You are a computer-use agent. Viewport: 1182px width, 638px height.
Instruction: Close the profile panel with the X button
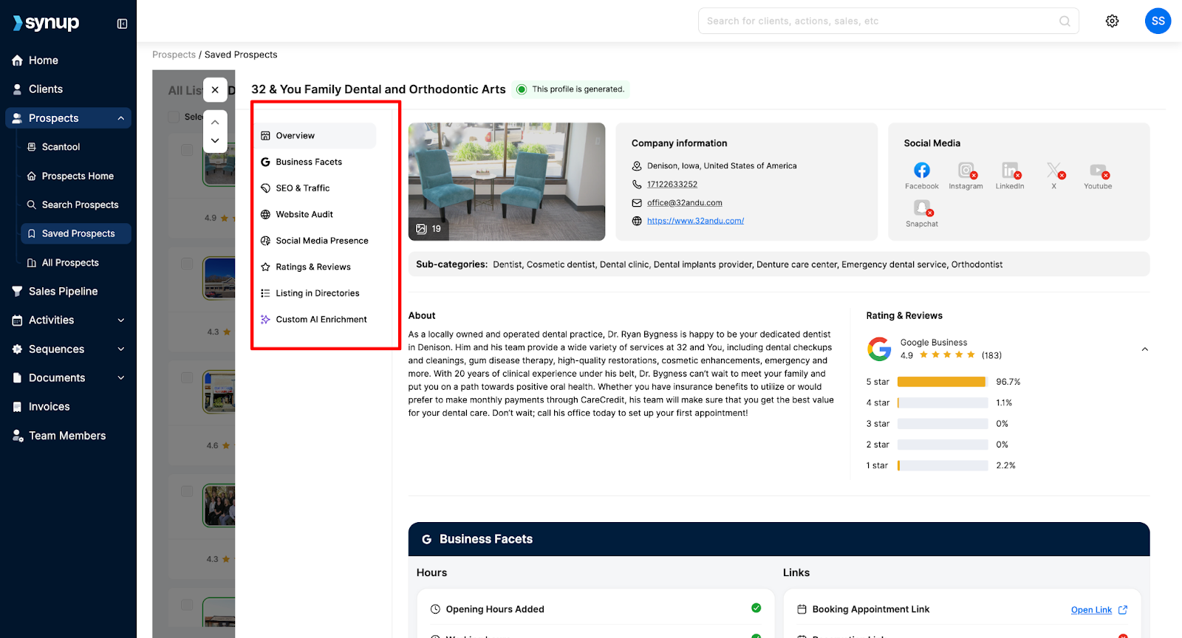(215, 90)
